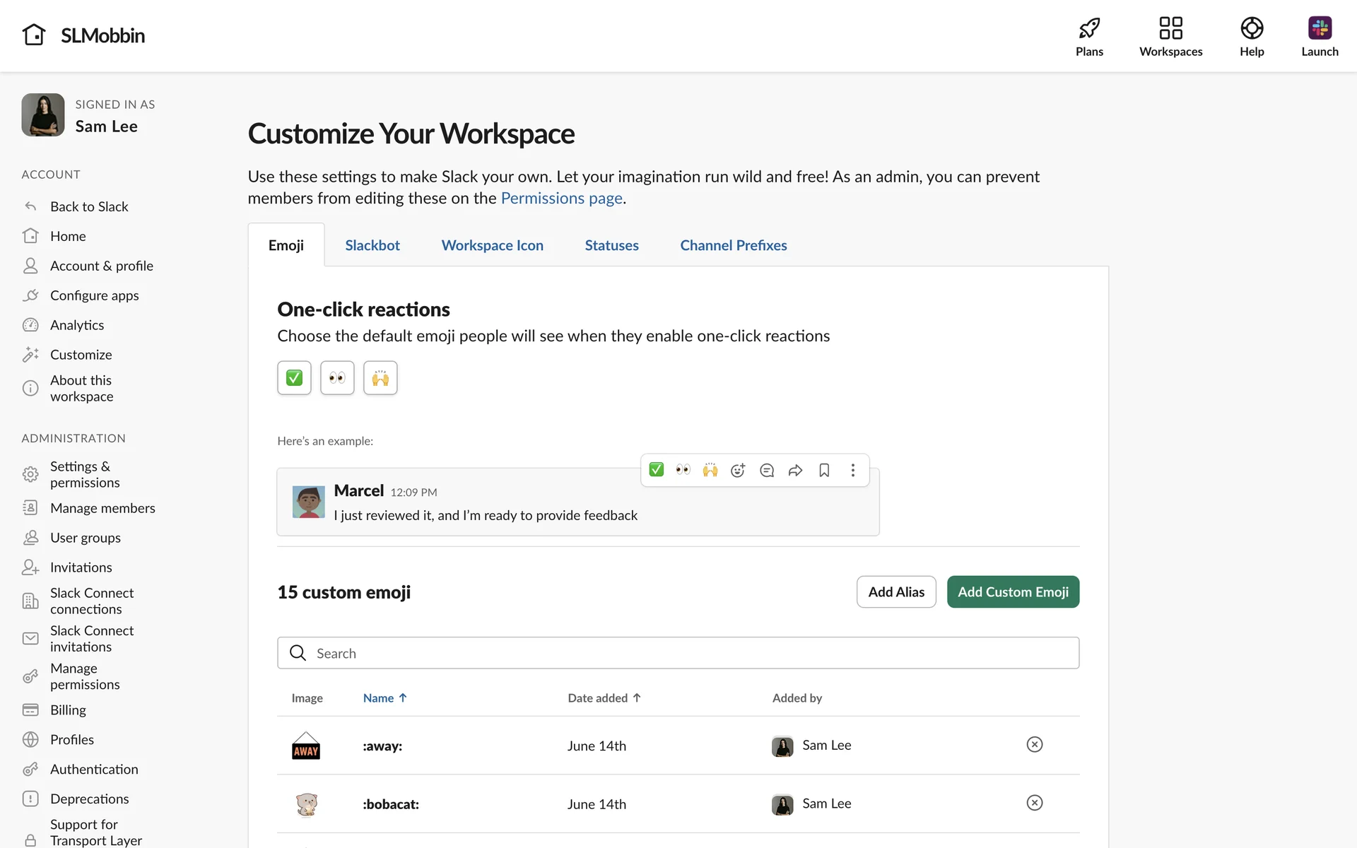Image resolution: width=1357 pixels, height=848 pixels.
Task: Change the eyes one-click reaction emoji
Action: click(337, 378)
